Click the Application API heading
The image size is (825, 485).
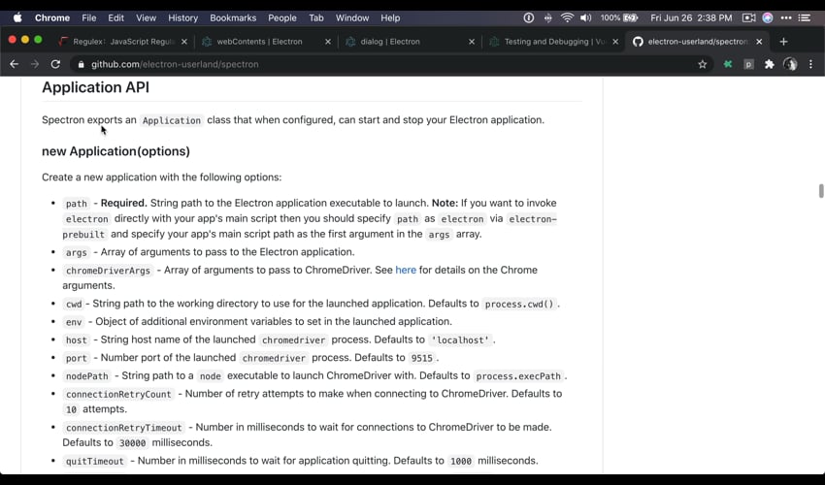coord(96,87)
